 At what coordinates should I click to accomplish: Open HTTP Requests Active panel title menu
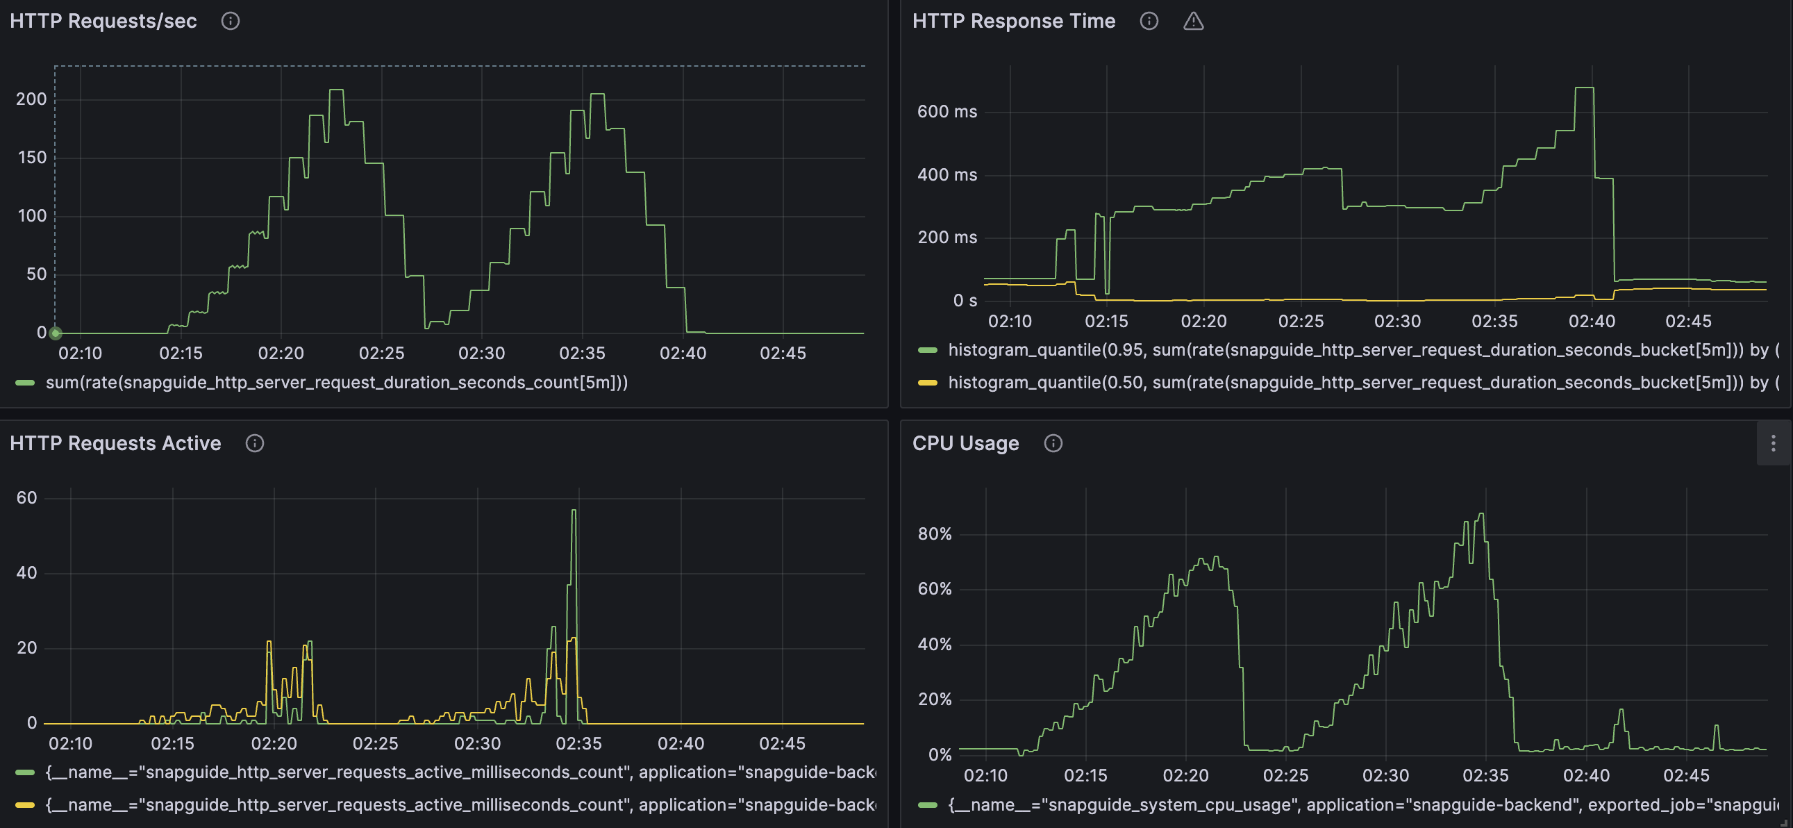click(115, 443)
